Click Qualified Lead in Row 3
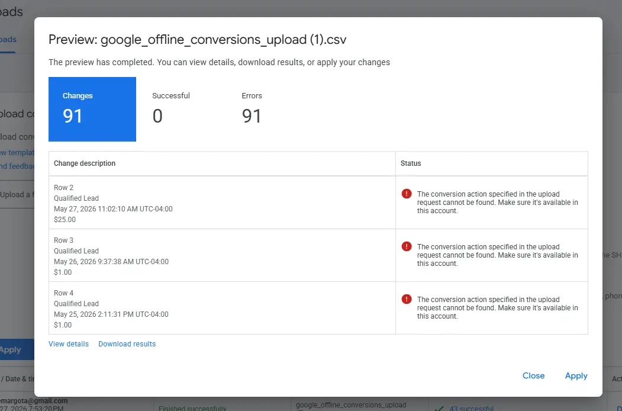 coord(76,251)
